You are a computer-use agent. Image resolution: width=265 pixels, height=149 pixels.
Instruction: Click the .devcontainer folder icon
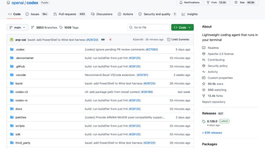[x=12, y=58]
